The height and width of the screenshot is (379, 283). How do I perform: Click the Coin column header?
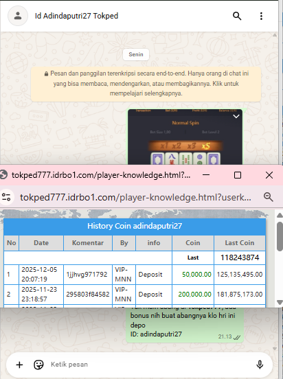(193, 243)
